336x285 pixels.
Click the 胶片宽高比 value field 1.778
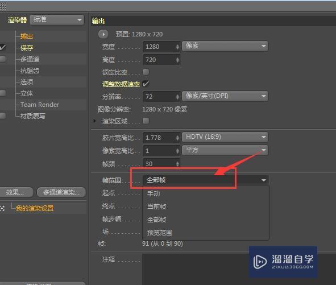[159, 138]
